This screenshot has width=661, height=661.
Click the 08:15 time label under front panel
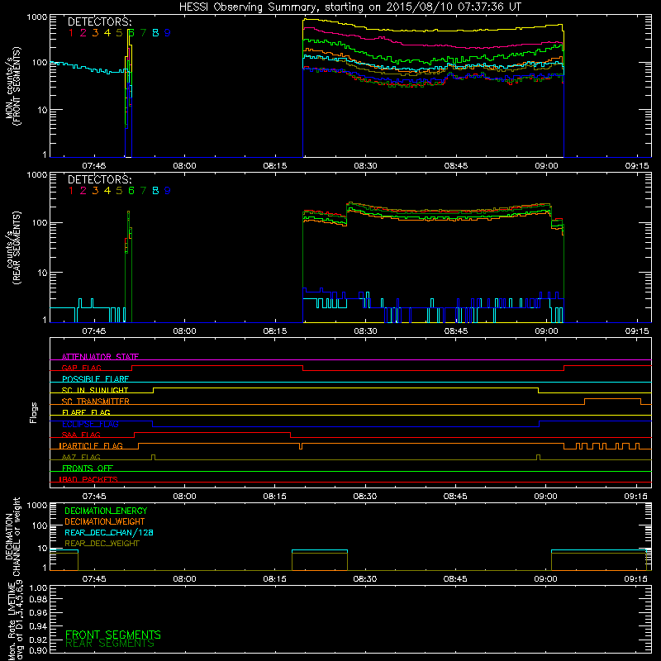coord(275,166)
